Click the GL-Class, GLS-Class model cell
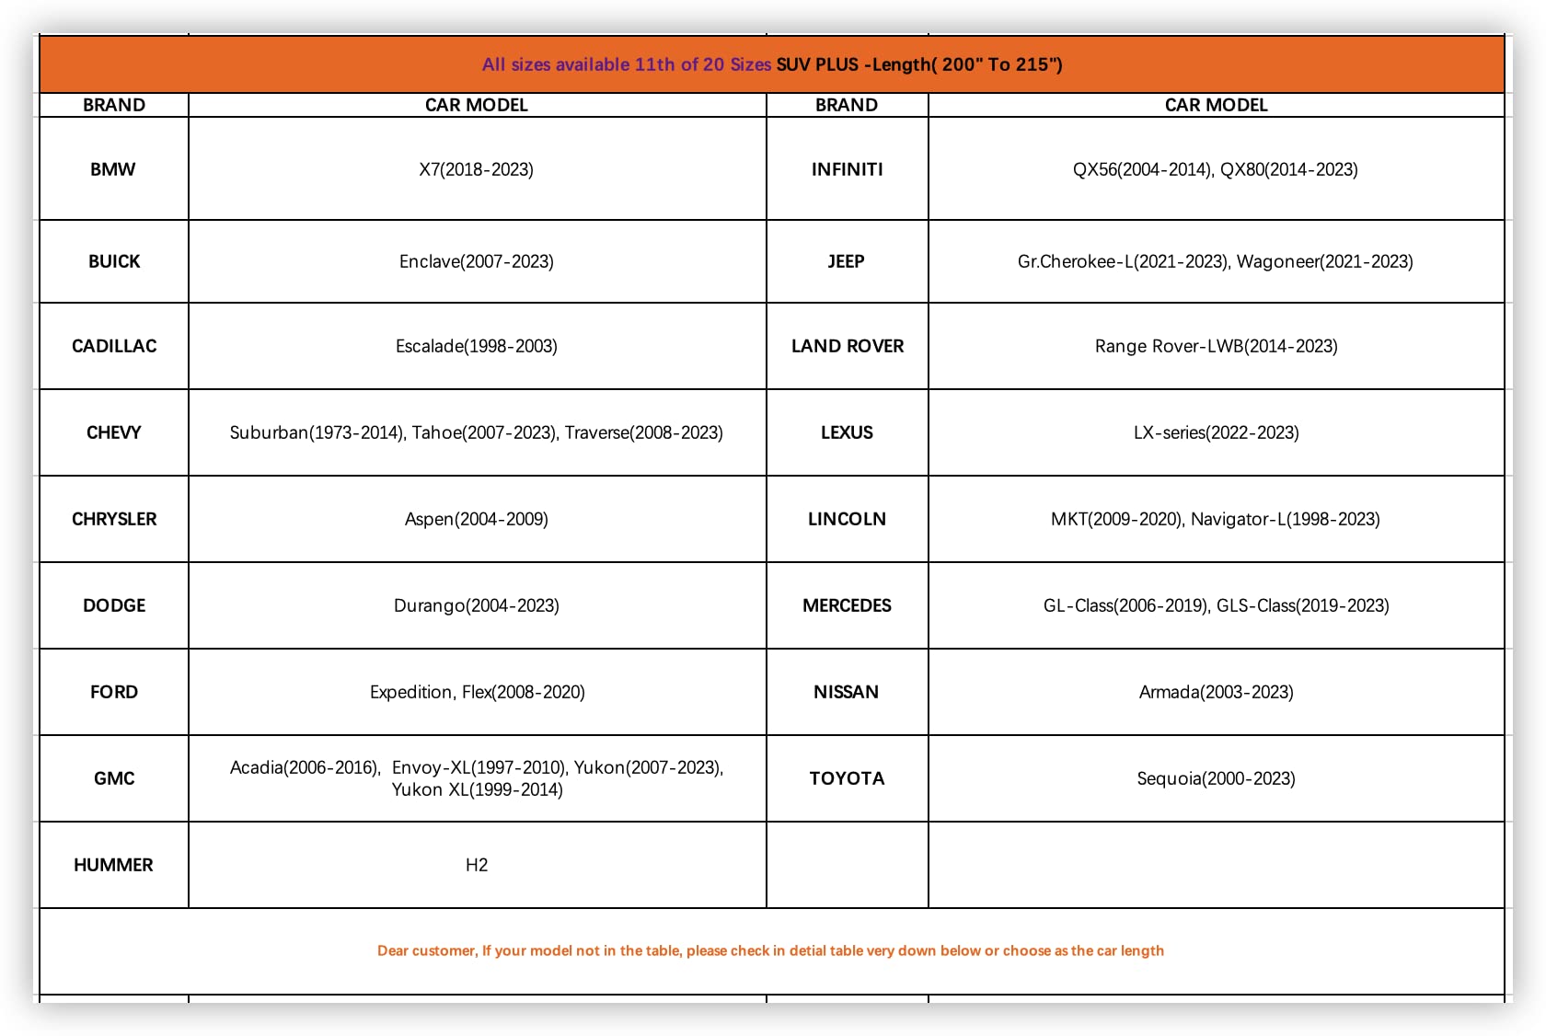The image size is (1546, 1036). (1216, 605)
